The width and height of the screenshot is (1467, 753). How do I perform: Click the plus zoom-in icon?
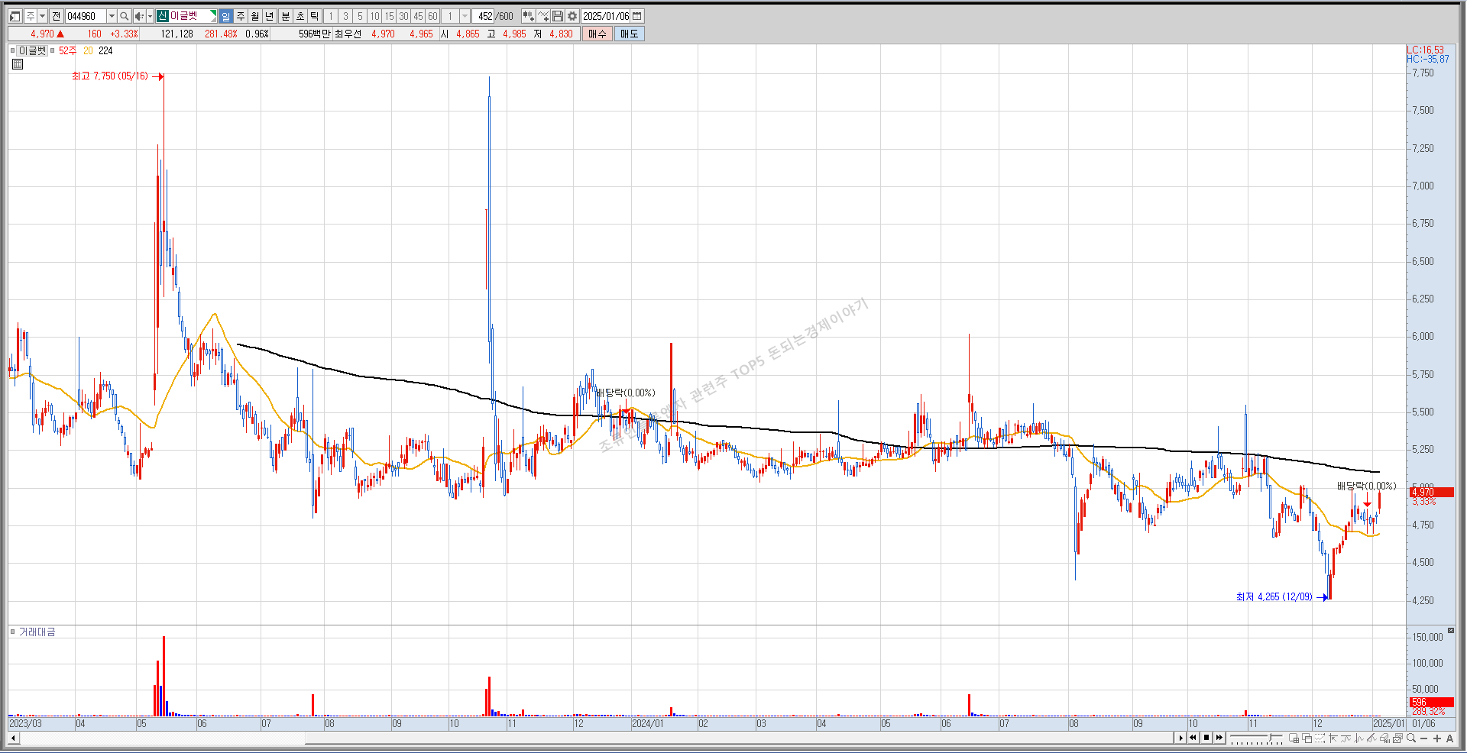1436,738
